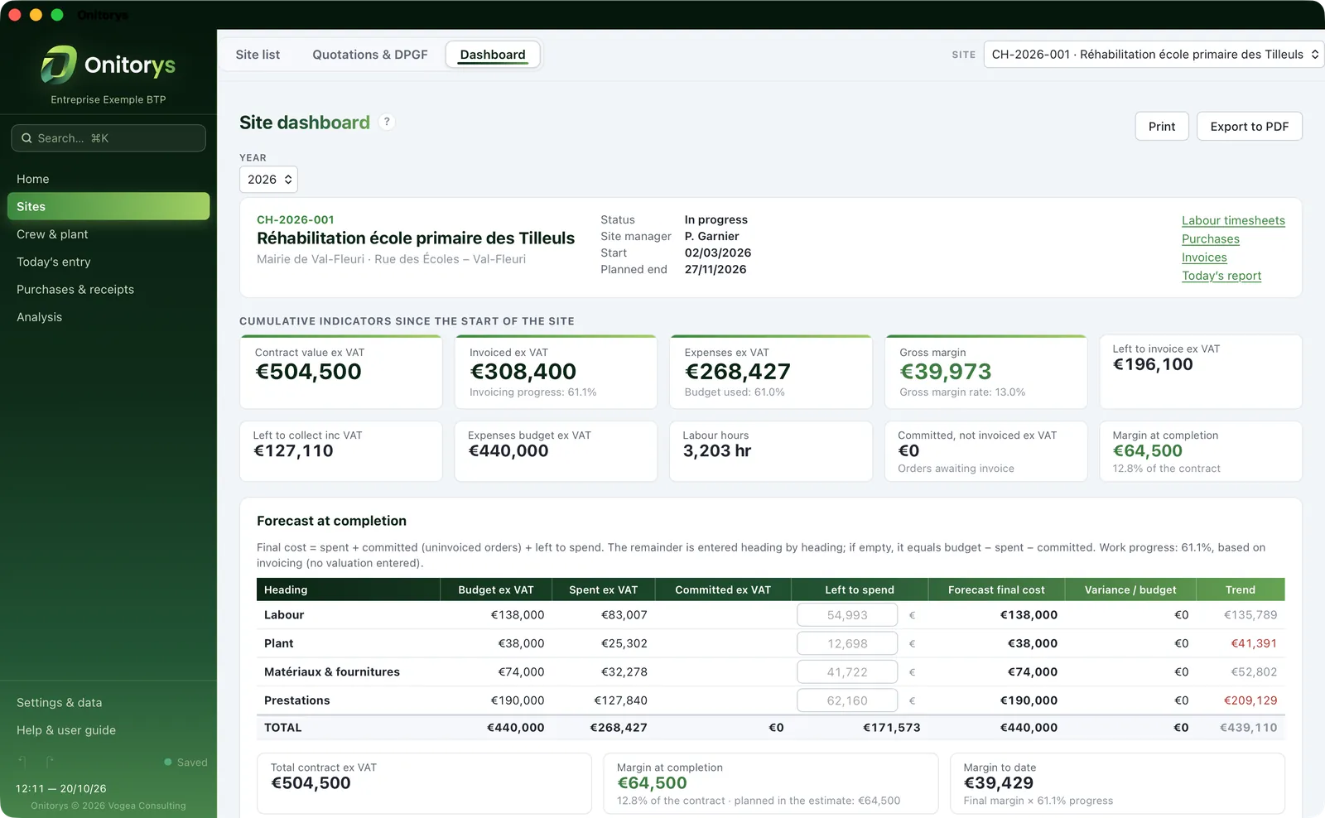Go to Home in the sidebar

[108, 179]
